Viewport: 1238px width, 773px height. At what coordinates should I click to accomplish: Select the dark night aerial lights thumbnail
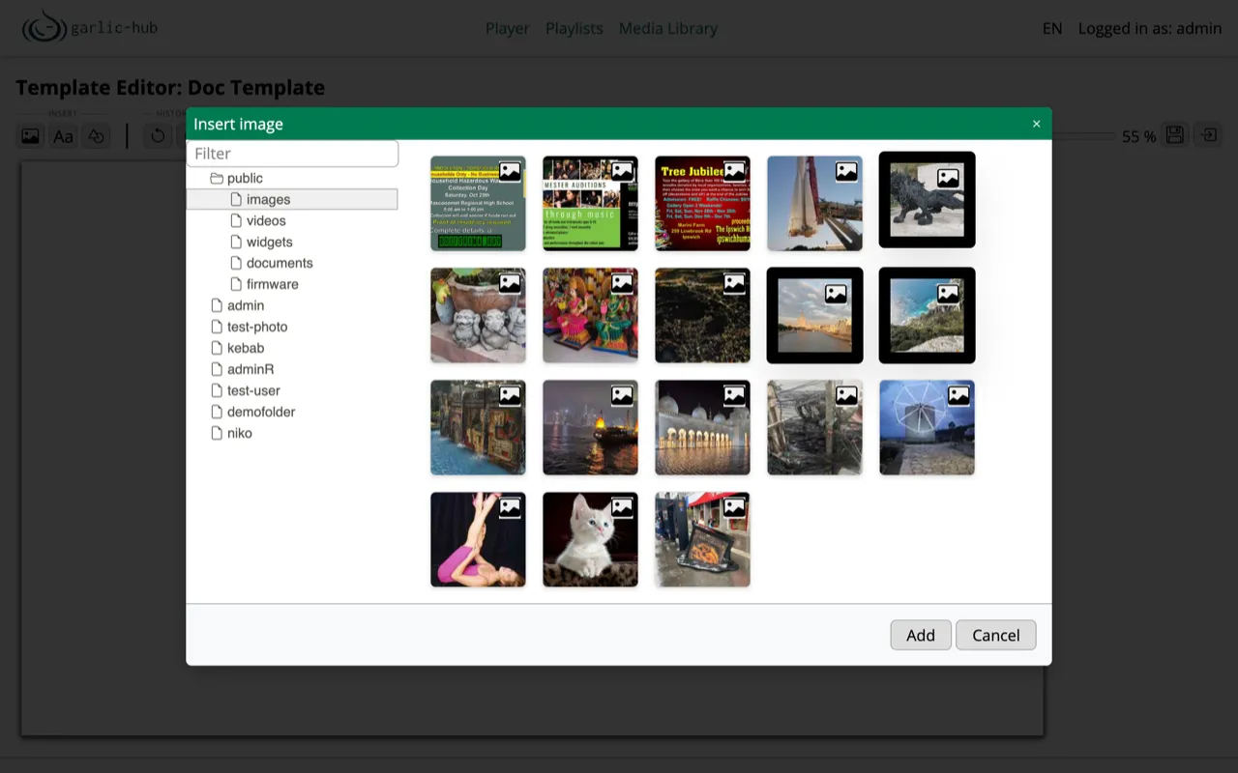click(x=702, y=315)
